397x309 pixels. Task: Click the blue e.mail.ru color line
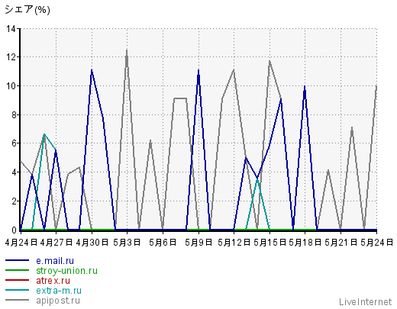tap(18, 260)
